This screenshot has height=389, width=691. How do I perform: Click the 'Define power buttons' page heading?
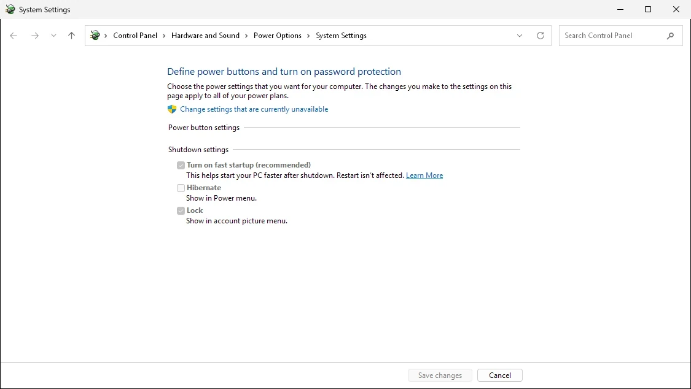coord(284,72)
